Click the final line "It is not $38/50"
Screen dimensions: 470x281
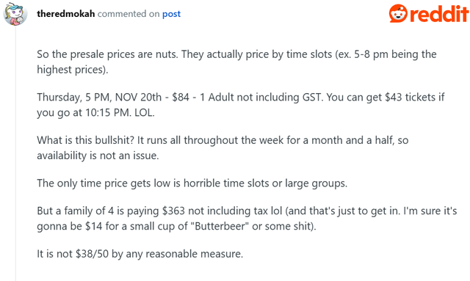pyautogui.click(x=140, y=254)
